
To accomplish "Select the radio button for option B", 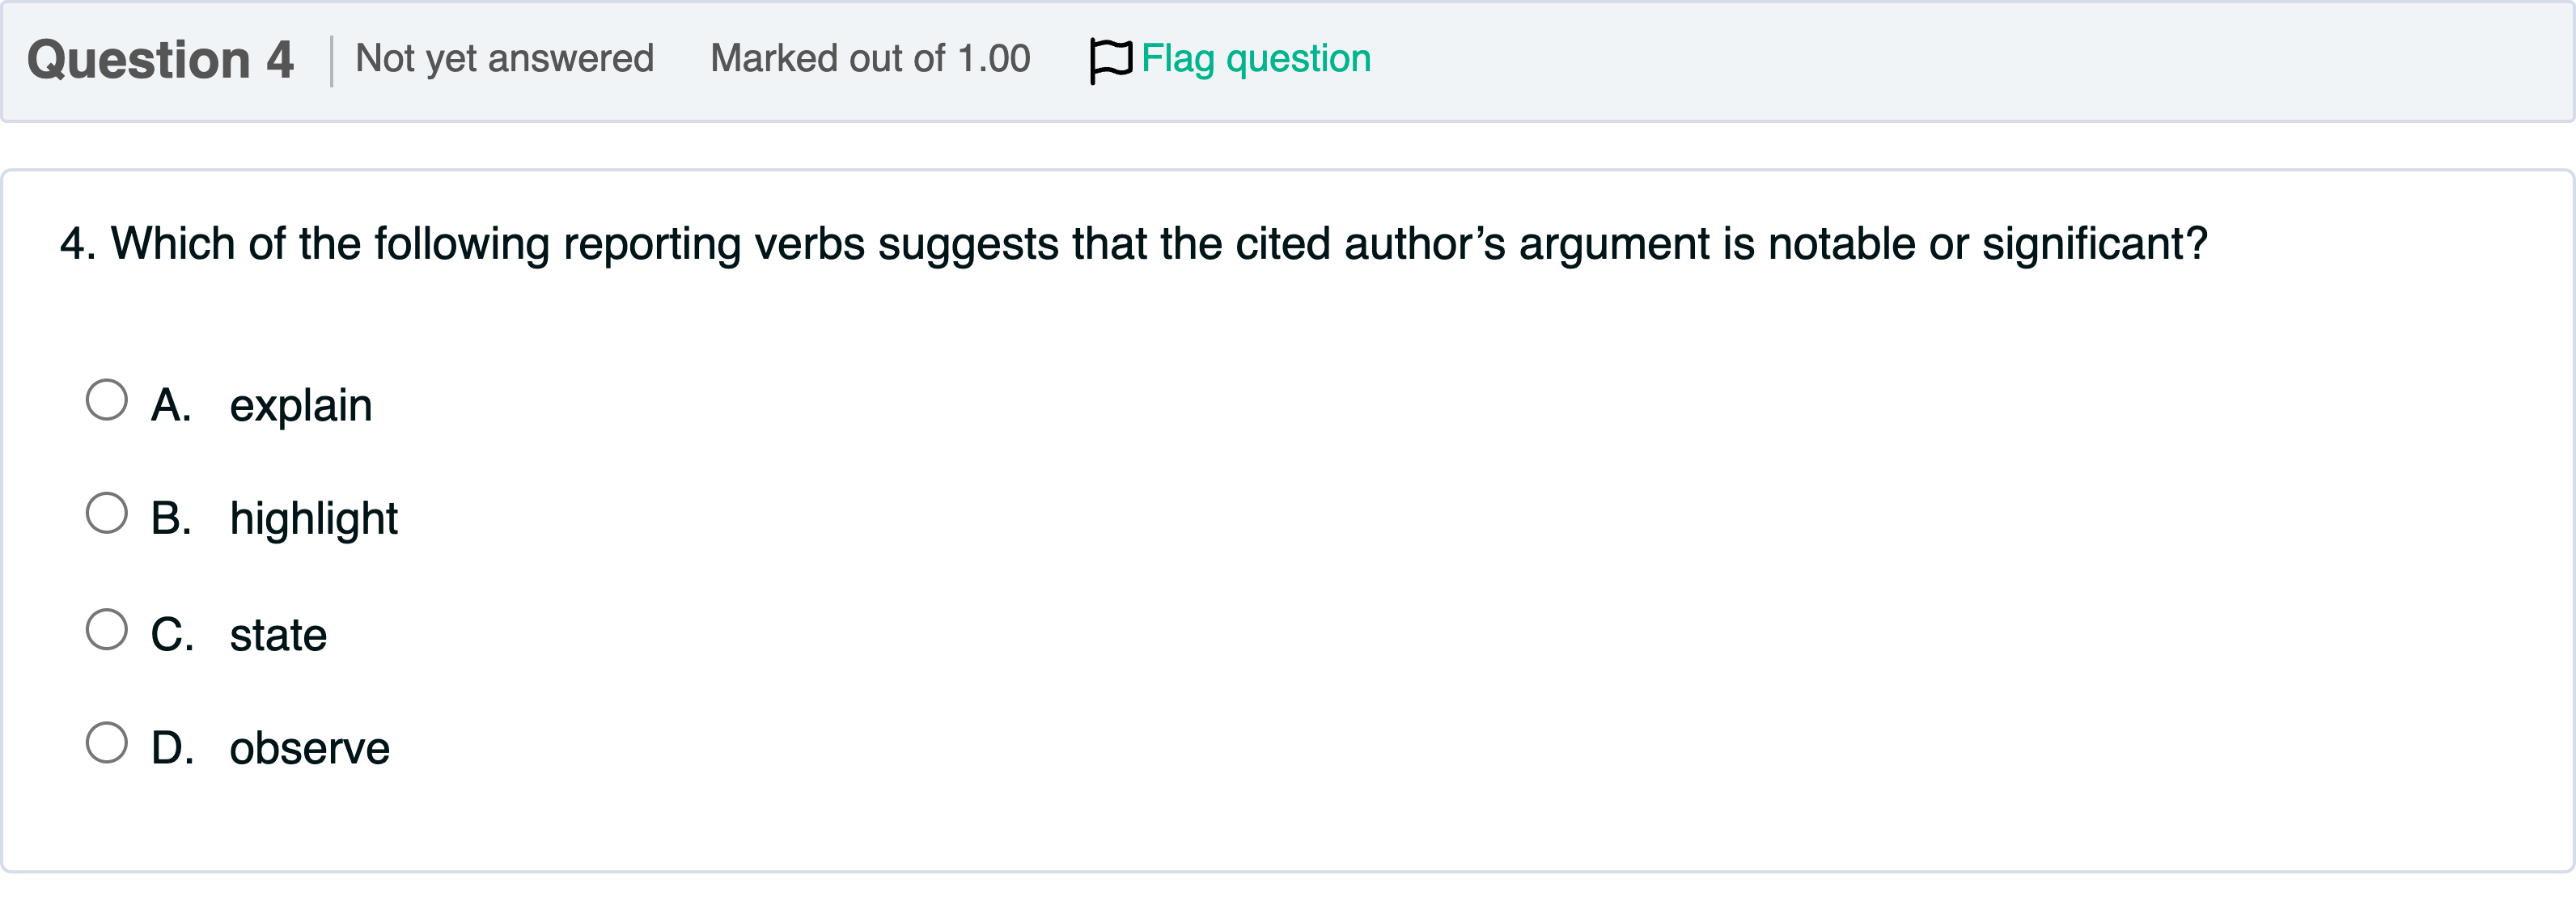I will (108, 513).
